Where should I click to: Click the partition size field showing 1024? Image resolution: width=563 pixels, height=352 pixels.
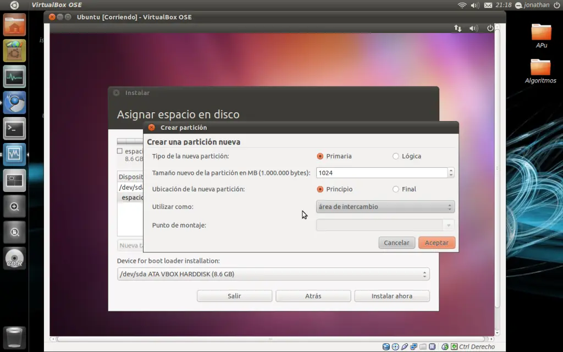click(x=382, y=173)
